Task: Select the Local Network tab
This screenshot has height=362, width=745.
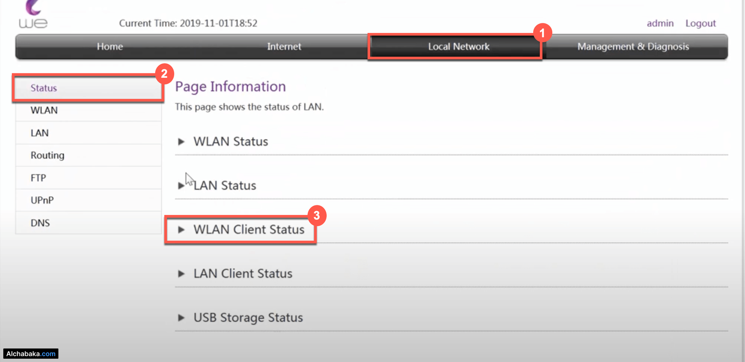Action: coord(459,47)
